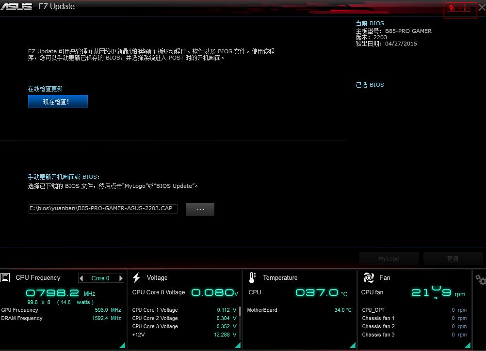Image resolution: width=486 pixels, height=351 pixels.
Task: Click the Chassis fan 2 row
Action: [414, 326]
